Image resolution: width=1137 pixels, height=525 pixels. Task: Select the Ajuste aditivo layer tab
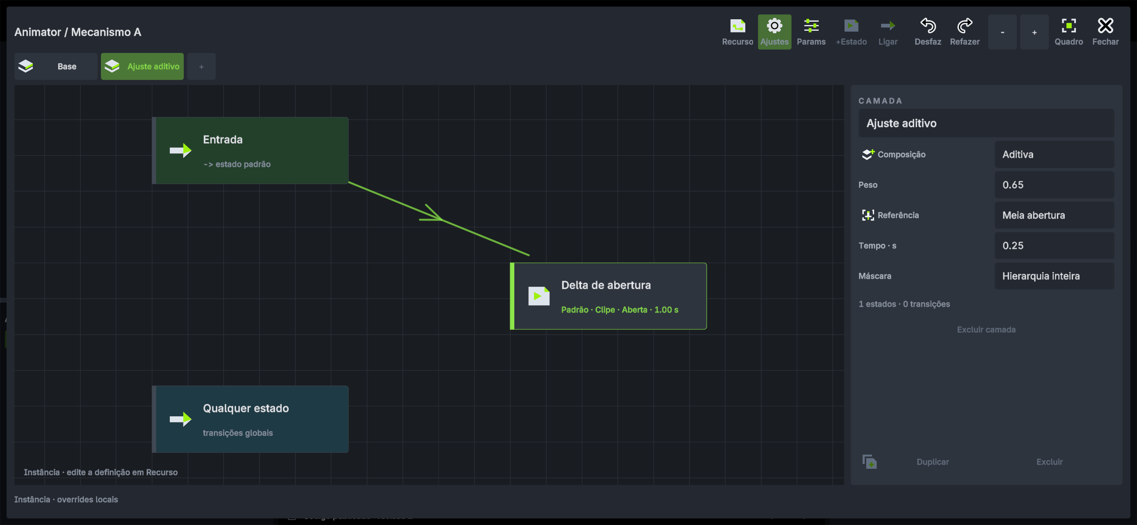click(x=142, y=66)
